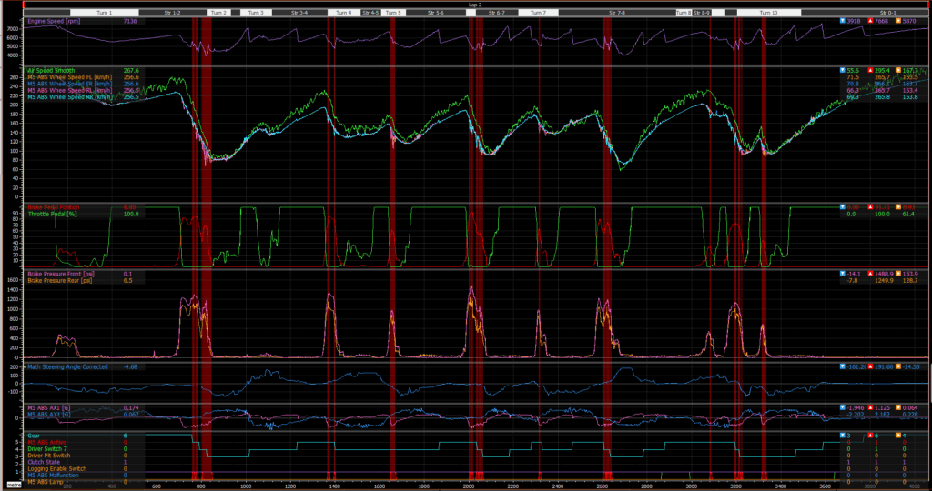The width and height of the screenshot is (932, 491).
Task: Select the Brake Pressure Front channel label
Action: (62, 273)
